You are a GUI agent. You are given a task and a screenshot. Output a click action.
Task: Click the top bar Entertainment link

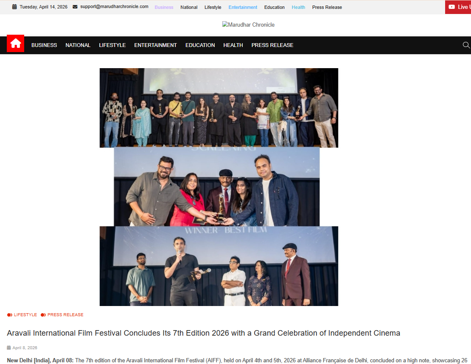243,7
